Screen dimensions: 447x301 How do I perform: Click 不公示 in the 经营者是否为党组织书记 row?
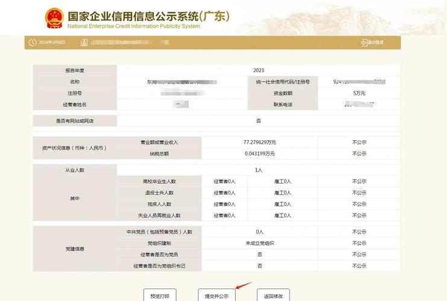coord(359,265)
